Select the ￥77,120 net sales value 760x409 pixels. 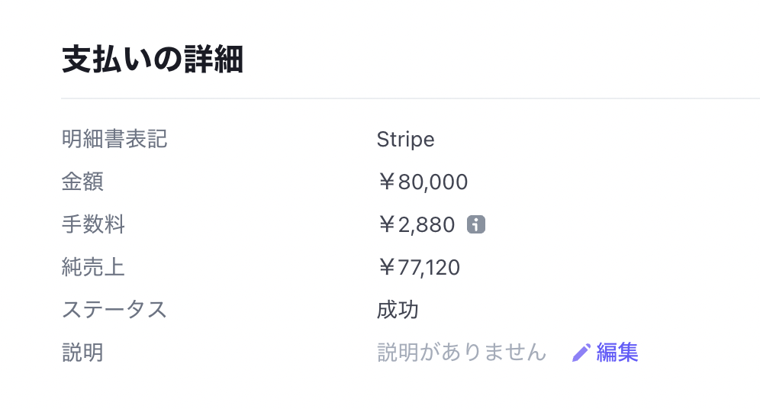point(418,267)
